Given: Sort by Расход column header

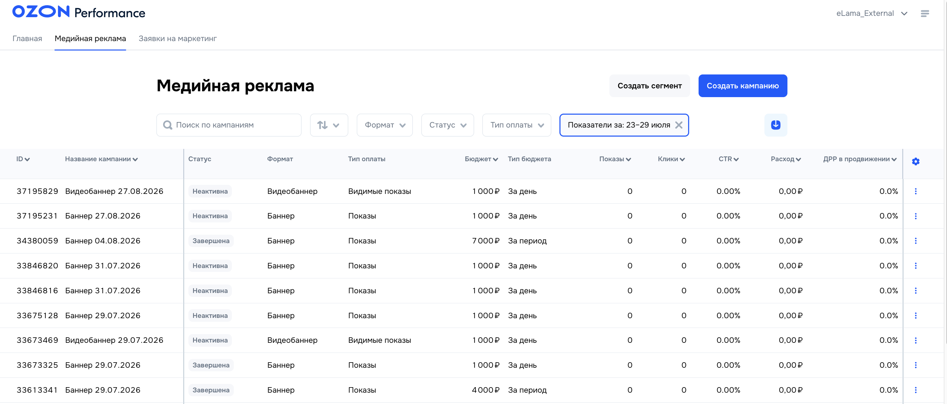Looking at the screenshot, I should click(785, 159).
